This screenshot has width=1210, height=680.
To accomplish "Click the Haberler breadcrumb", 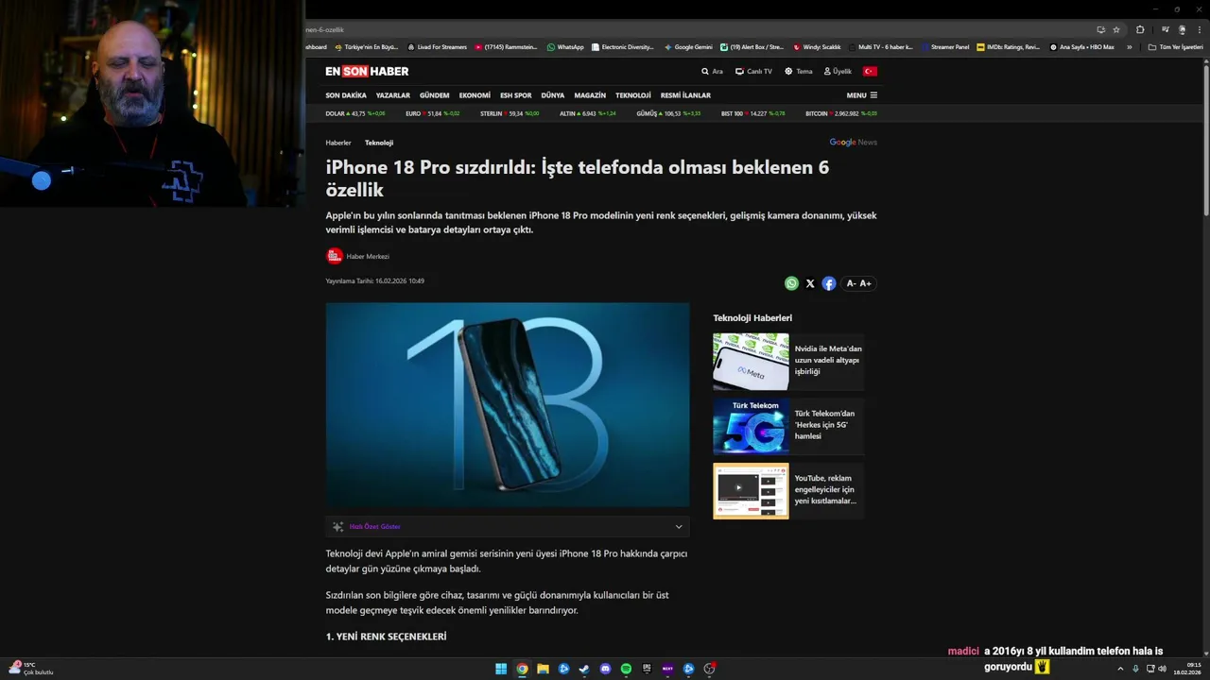I will [x=338, y=143].
